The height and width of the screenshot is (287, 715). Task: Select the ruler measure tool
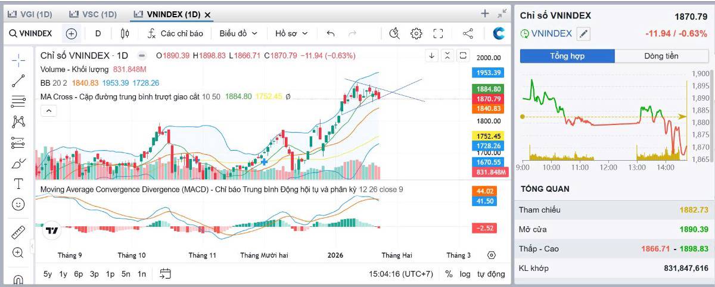point(18,232)
